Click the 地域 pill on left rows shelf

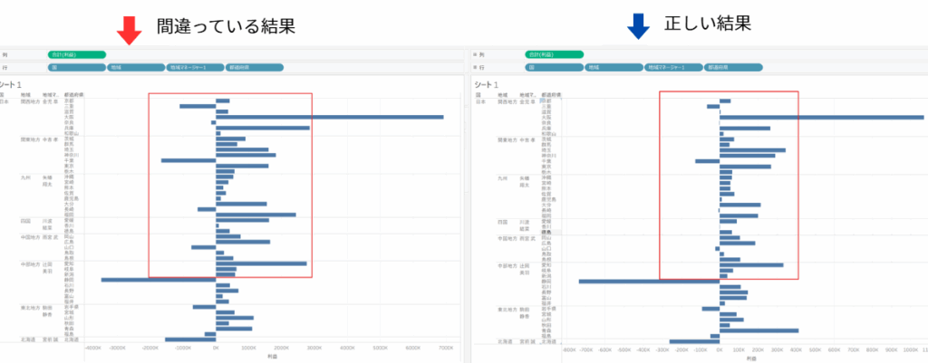[x=135, y=67]
